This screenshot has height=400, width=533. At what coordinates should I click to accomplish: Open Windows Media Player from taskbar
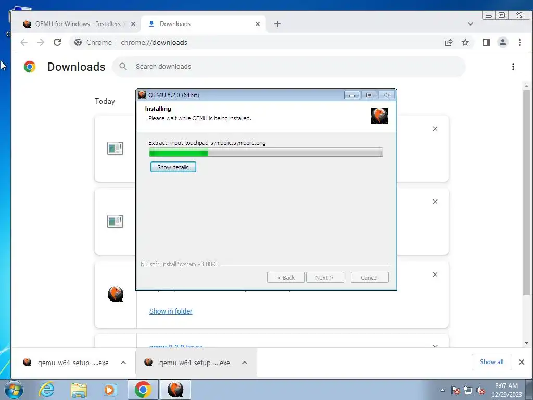pos(110,390)
